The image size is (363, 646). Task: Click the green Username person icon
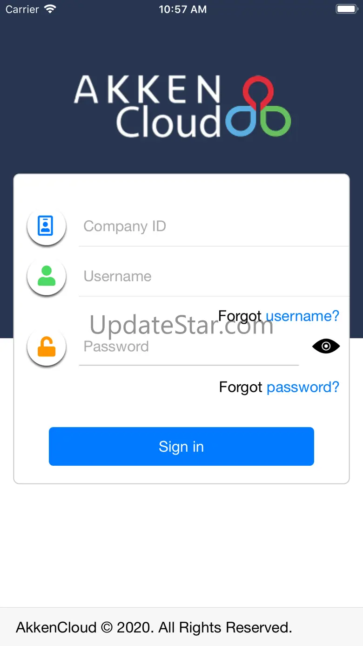click(x=46, y=276)
